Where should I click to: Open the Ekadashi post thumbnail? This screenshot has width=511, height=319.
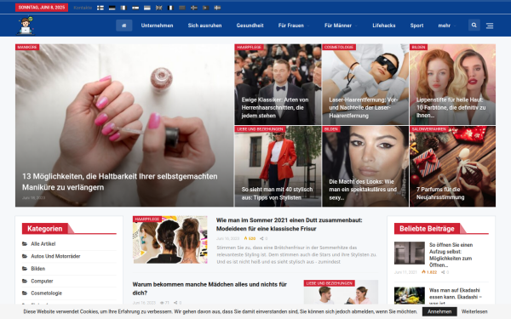point(410,295)
